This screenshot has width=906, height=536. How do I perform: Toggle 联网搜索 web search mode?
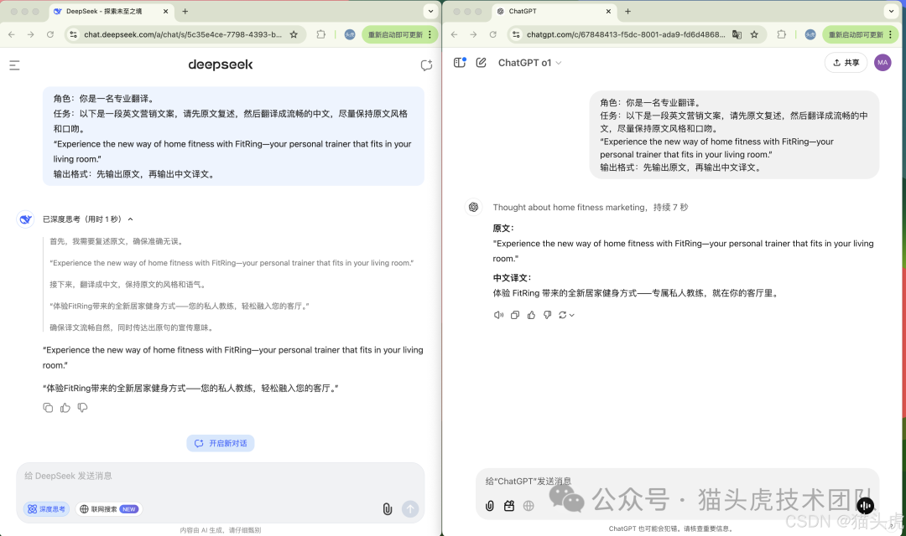tap(109, 509)
